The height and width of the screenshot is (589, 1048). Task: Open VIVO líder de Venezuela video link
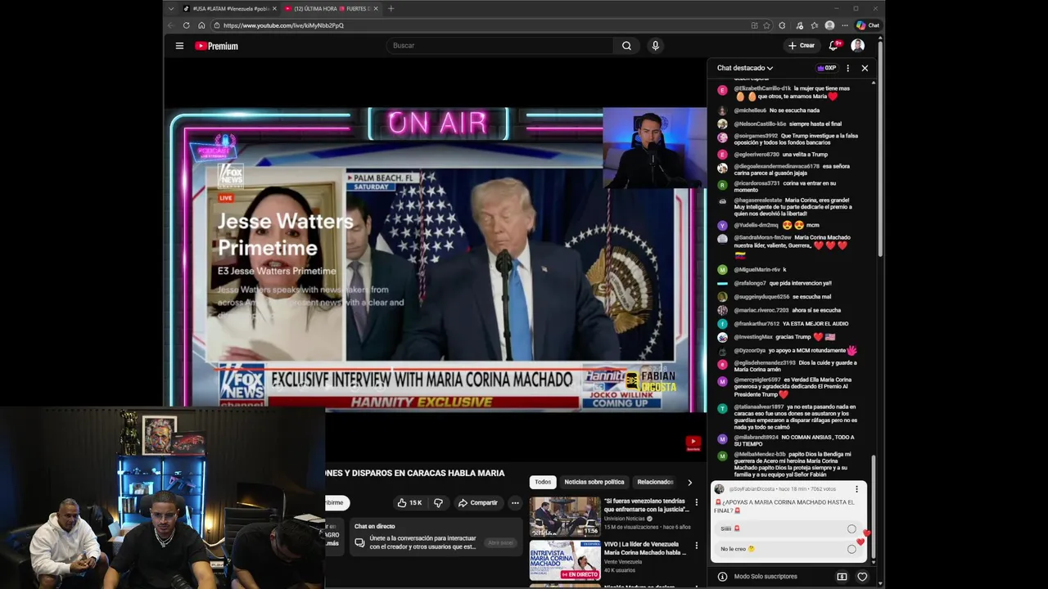(x=645, y=548)
